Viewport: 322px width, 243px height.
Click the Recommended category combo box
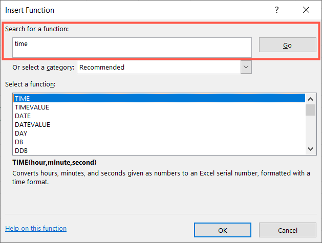click(159, 67)
